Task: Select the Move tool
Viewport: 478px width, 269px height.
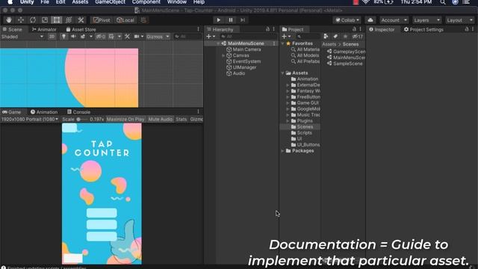Action: pos(21,20)
